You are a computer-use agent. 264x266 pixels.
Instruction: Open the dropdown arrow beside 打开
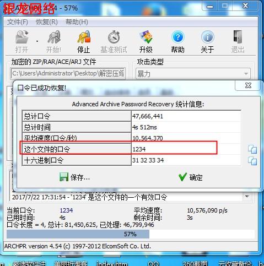pos(37,41)
